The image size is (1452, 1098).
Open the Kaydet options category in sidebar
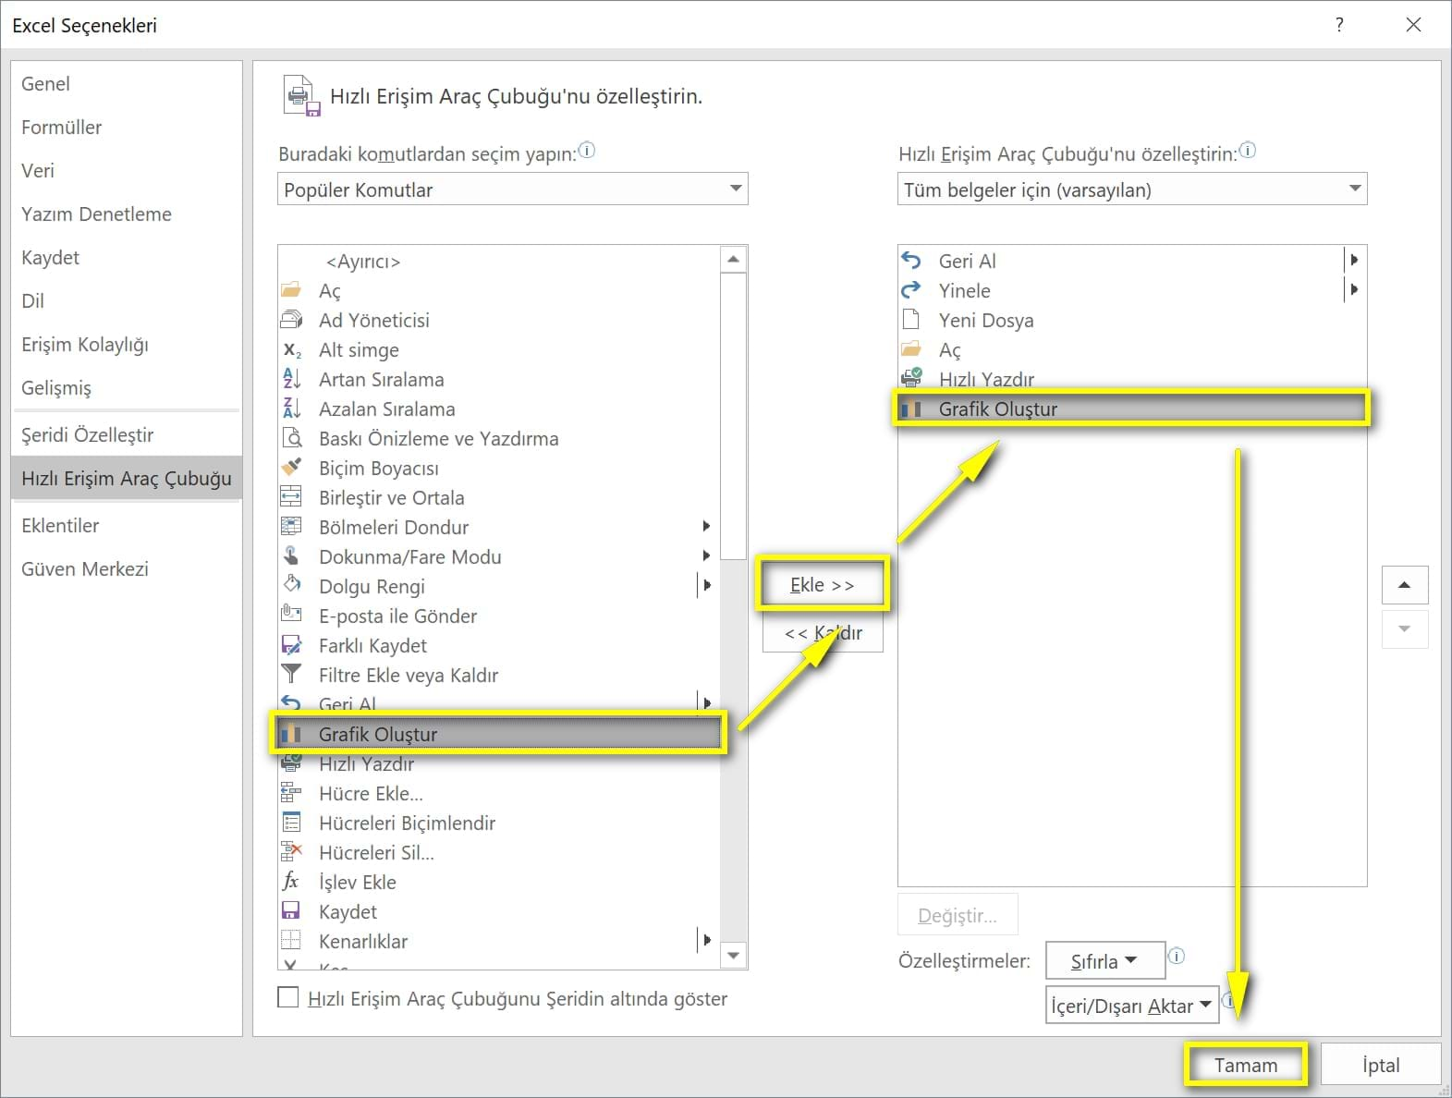pos(127,257)
